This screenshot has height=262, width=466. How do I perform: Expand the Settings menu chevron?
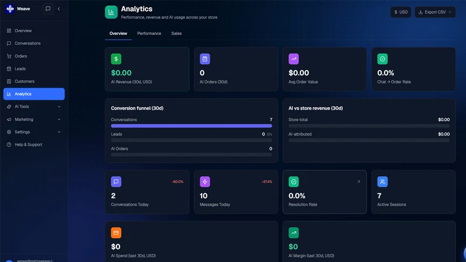pyautogui.click(x=59, y=132)
